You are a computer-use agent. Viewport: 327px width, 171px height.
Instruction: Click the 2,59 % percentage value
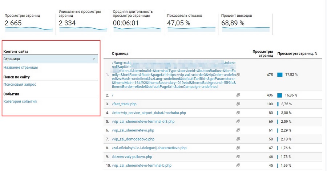coord(286,121)
